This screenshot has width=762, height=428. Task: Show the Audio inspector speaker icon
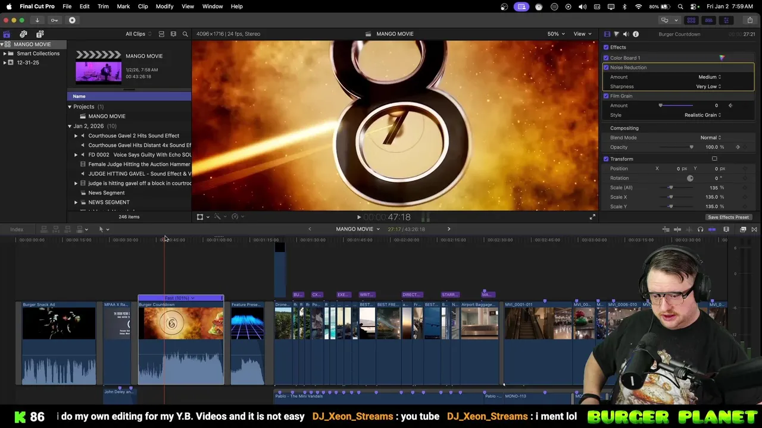(x=626, y=34)
